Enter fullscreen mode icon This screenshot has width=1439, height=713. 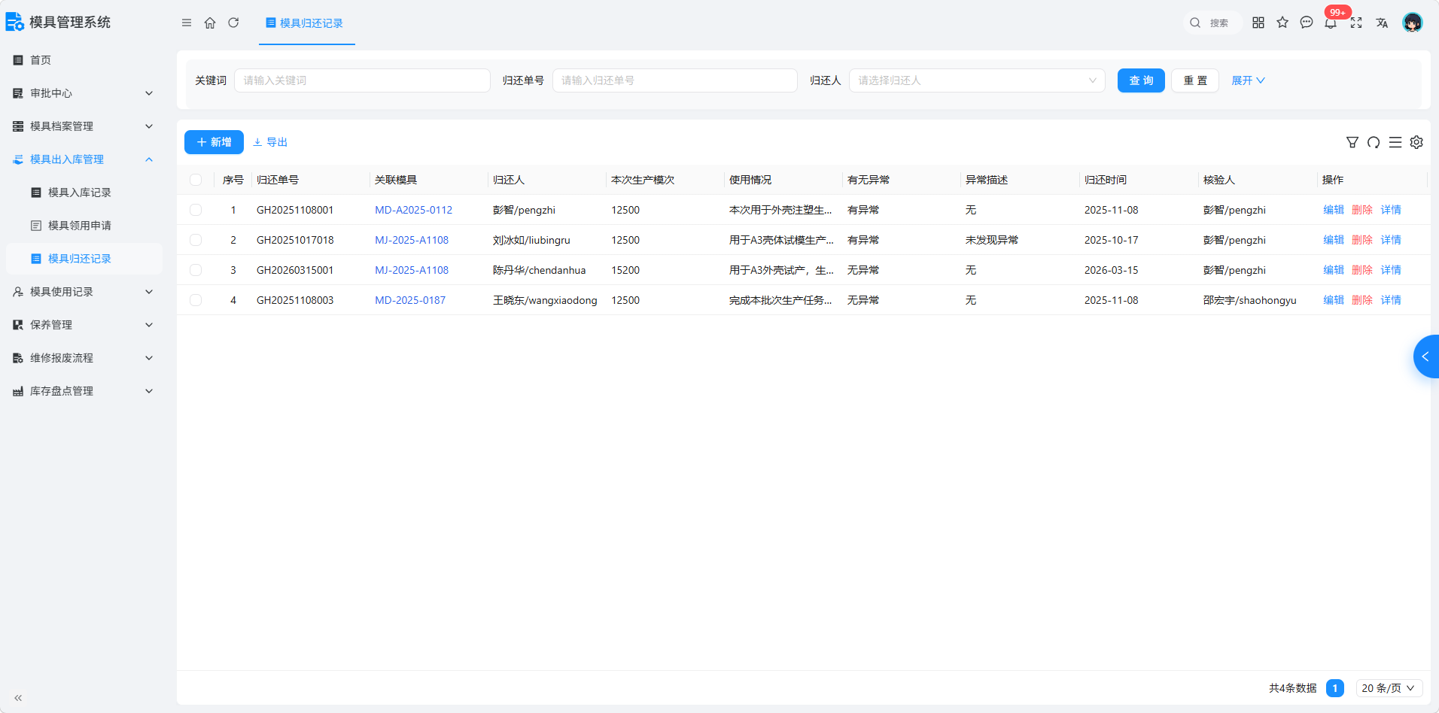1356,23
